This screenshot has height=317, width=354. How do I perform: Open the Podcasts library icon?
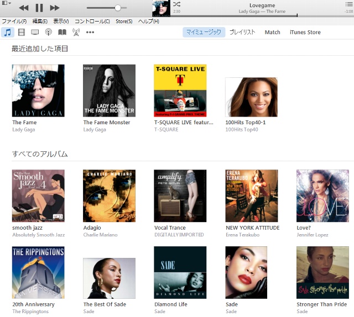[48, 32]
